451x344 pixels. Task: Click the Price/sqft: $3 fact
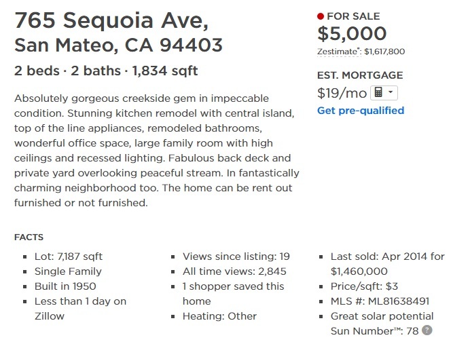pos(364,286)
